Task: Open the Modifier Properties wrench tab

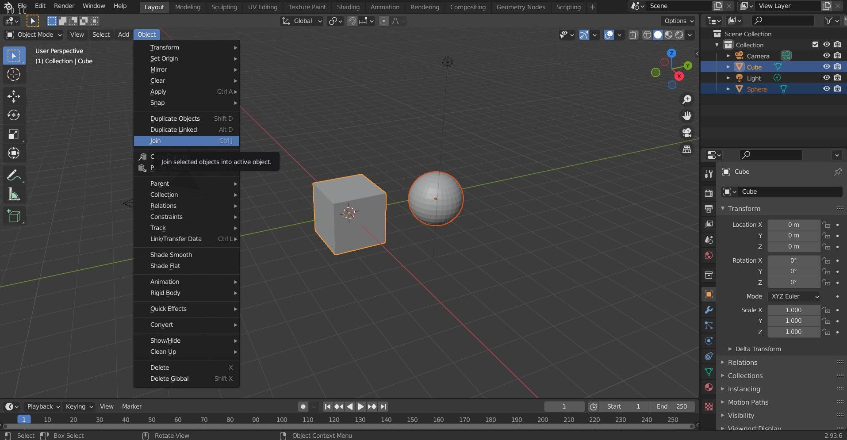Action: pyautogui.click(x=708, y=310)
